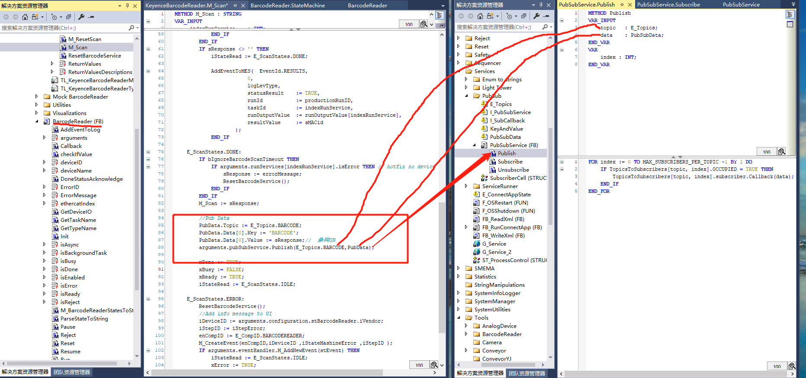Expand the Utilities folder in left explorer

(36, 105)
